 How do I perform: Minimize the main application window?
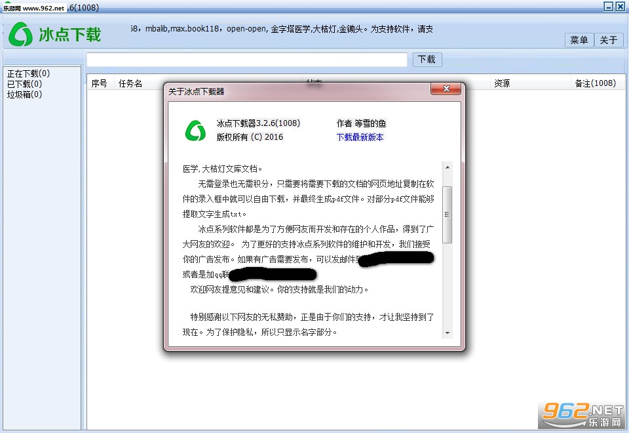[609, 7]
